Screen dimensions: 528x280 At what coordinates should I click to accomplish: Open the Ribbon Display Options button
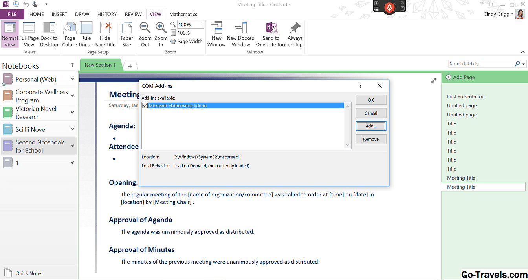491,4
